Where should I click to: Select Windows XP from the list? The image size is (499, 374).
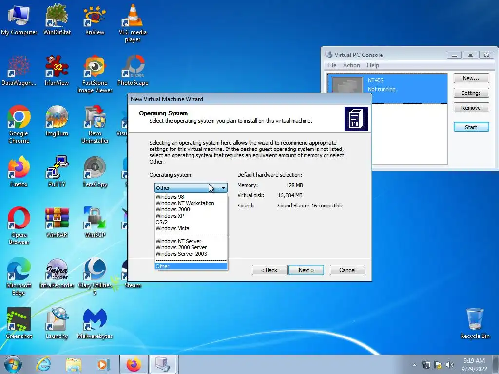click(191, 216)
